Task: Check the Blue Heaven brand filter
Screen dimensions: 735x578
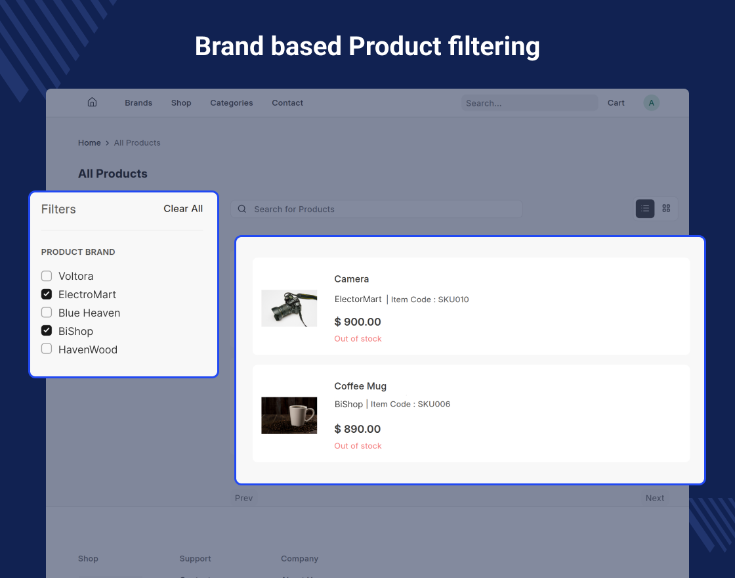Action: click(47, 313)
